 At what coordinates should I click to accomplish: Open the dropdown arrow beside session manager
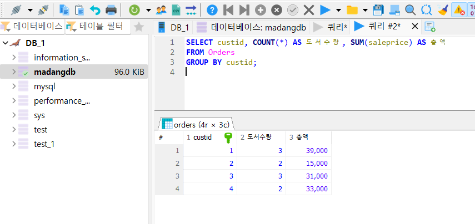tap(30, 11)
